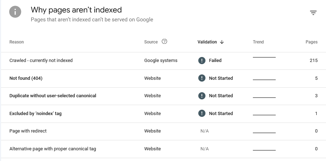
Task: Click the Reason column header
Action: (16, 42)
